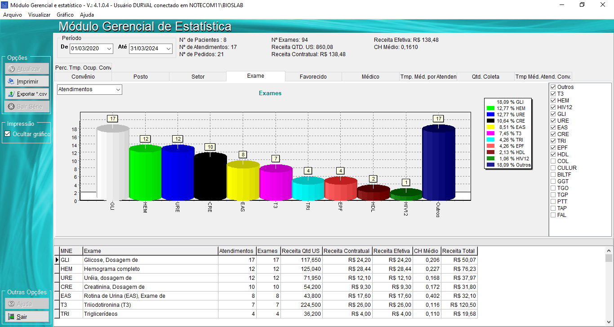Open the Visualizar menu
Screen dimensions: 614x327
click(39, 15)
